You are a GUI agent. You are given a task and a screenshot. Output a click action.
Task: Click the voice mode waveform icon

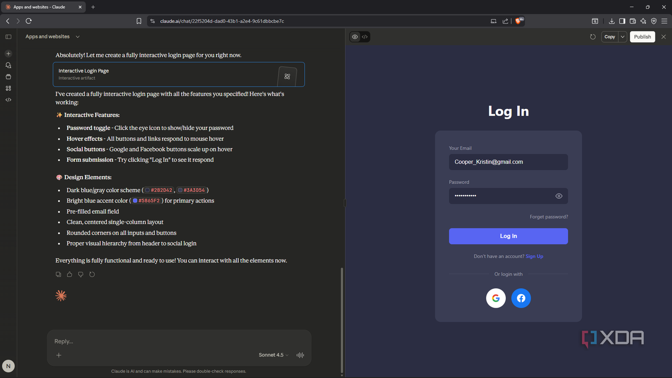point(300,355)
